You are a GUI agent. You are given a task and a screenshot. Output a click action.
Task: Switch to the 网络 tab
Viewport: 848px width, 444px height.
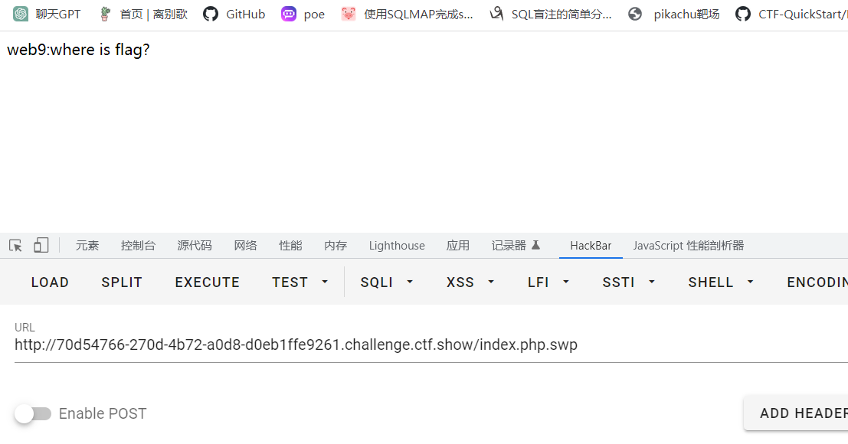point(245,246)
